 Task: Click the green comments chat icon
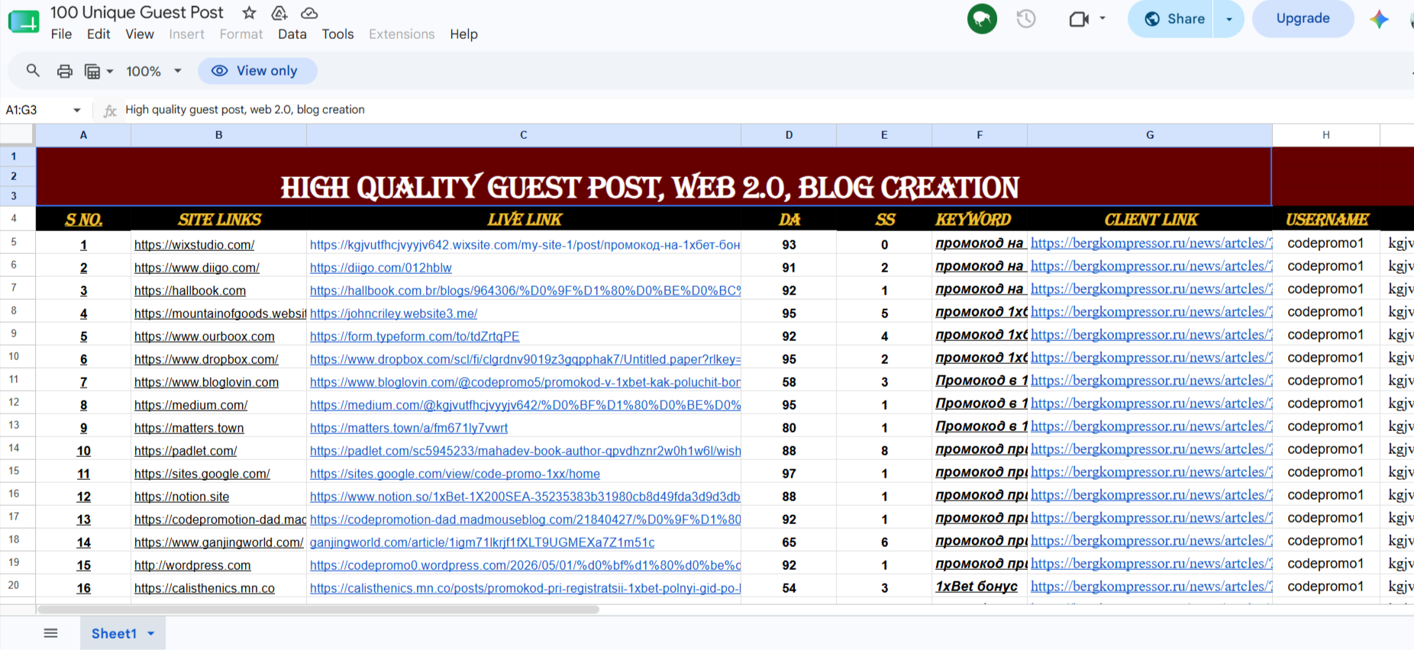982,18
